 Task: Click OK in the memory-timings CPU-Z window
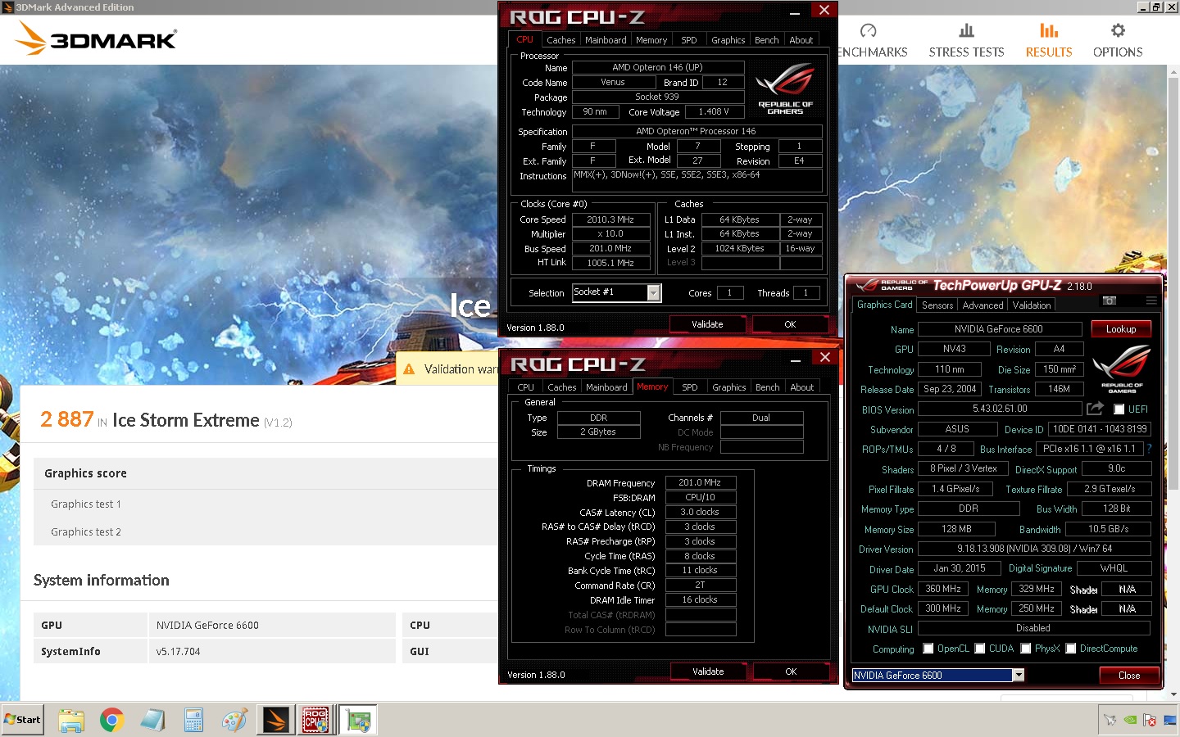coord(791,671)
